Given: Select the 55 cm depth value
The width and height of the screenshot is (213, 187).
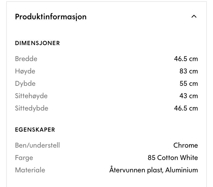Looking at the screenshot, I should [x=189, y=83].
